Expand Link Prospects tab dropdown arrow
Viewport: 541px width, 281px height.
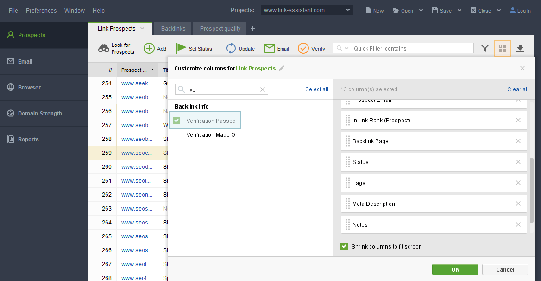click(x=142, y=28)
